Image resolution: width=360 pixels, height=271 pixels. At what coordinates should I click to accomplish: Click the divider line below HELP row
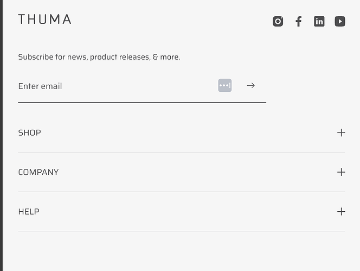click(182, 231)
